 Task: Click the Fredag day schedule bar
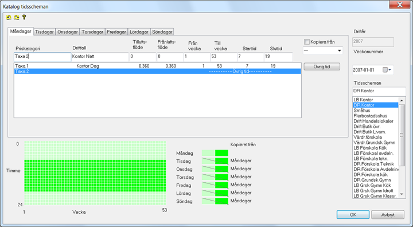(x=215, y=185)
